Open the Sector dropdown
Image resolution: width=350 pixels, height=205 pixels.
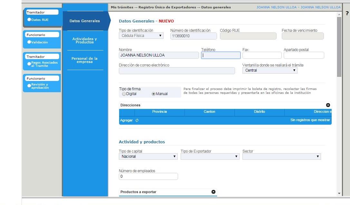click(x=281, y=156)
